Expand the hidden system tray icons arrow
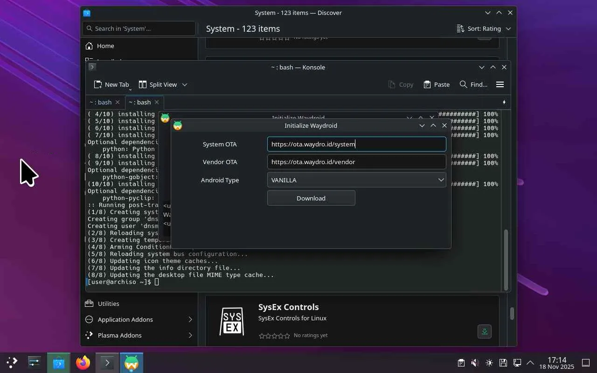Image resolution: width=597 pixels, height=373 pixels. pyautogui.click(x=530, y=363)
